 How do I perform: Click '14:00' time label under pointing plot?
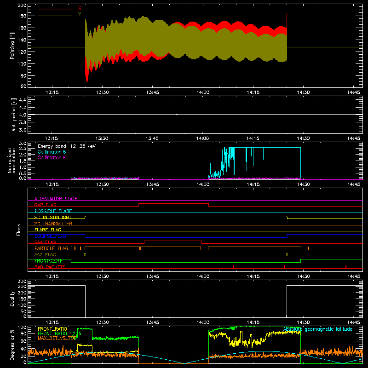[x=203, y=92]
